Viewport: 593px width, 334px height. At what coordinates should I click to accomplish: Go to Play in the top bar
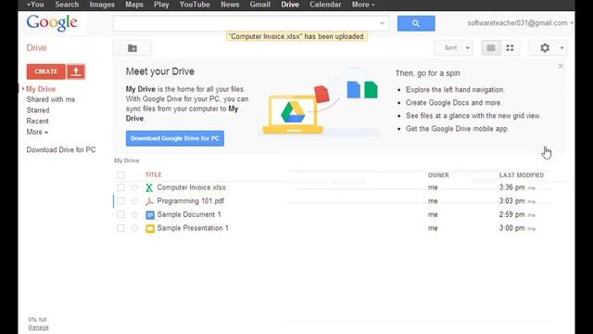coord(161,5)
